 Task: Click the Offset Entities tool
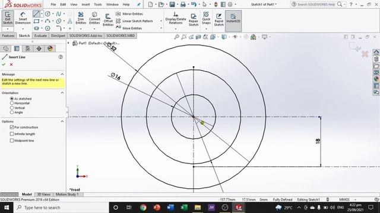point(108,20)
